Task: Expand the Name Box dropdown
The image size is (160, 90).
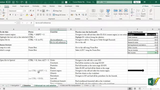Action: [x=15, y=23]
